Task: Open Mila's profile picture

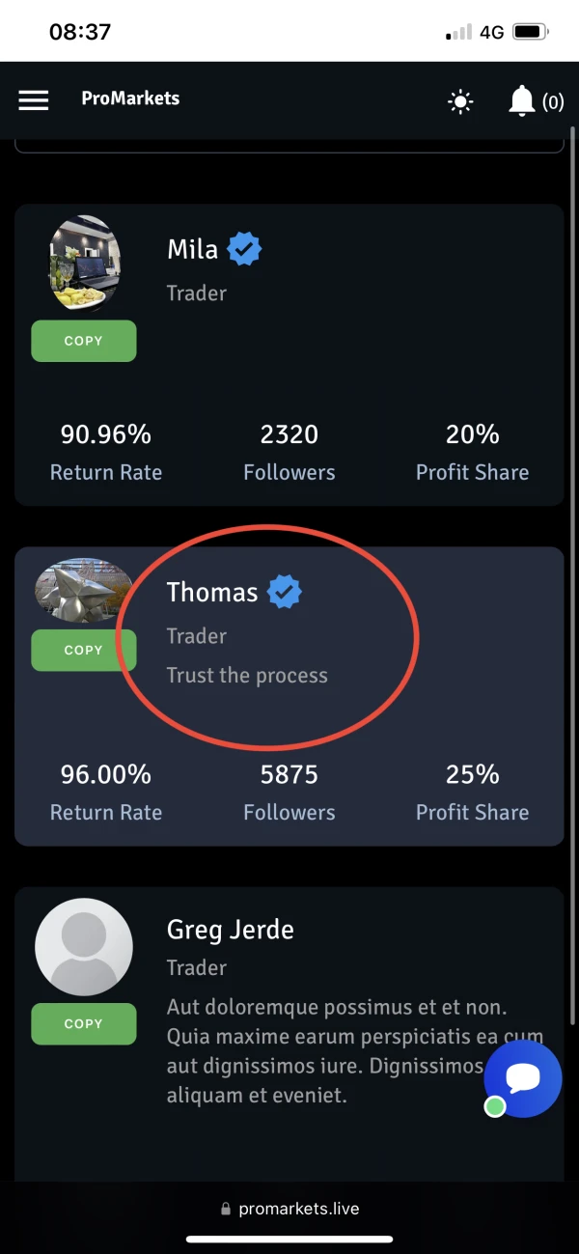Action: [x=84, y=264]
